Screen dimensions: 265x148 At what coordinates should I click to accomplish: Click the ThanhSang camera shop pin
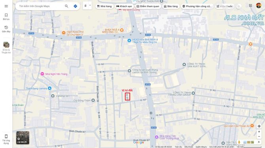coord(49,88)
